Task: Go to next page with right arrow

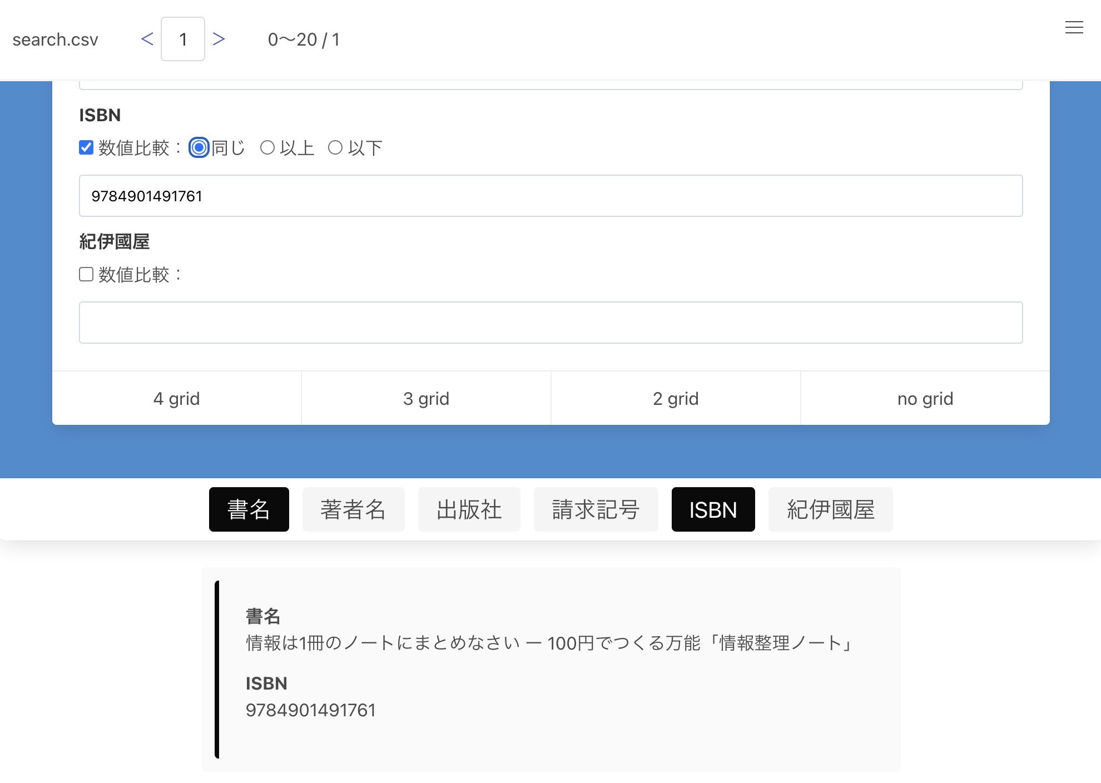Action: [219, 39]
